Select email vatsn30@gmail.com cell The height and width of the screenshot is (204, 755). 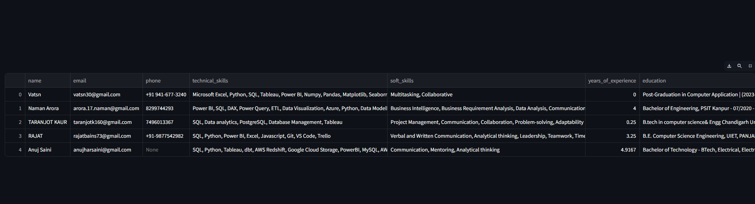click(106, 94)
